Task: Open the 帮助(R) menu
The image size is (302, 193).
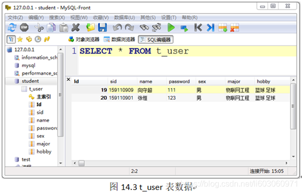Action: click(190, 18)
